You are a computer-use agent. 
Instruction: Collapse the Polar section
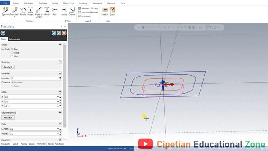pos(60,124)
